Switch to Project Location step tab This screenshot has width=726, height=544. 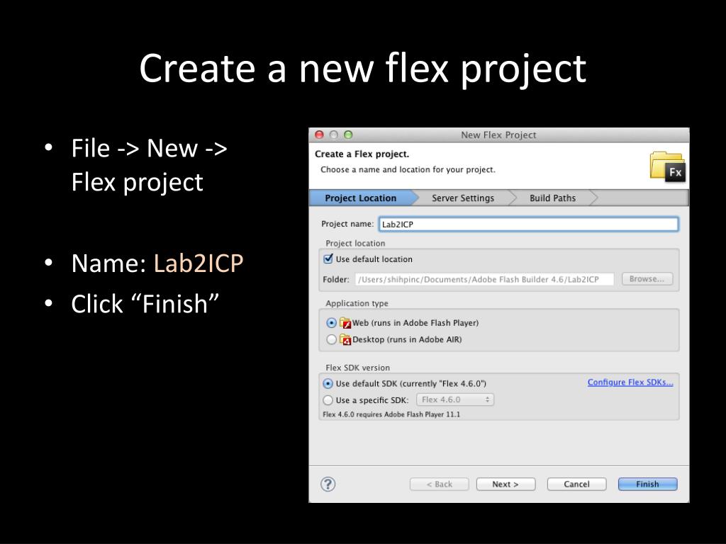point(361,198)
